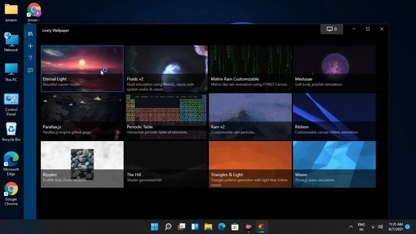This screenshot has height=234, width=416.
Task: Click the Add Wallpaper plus icon
Action: [31, 46]
